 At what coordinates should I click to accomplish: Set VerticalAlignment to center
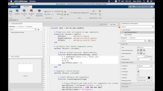click(x=141, y=53)
